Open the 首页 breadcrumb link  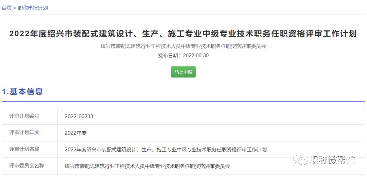coord(7,8)
